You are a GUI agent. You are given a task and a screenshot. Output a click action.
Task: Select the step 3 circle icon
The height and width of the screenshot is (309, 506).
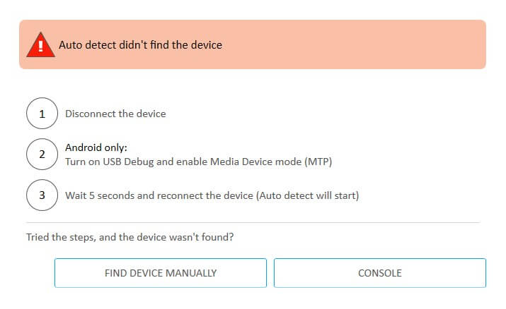point(42,195)
